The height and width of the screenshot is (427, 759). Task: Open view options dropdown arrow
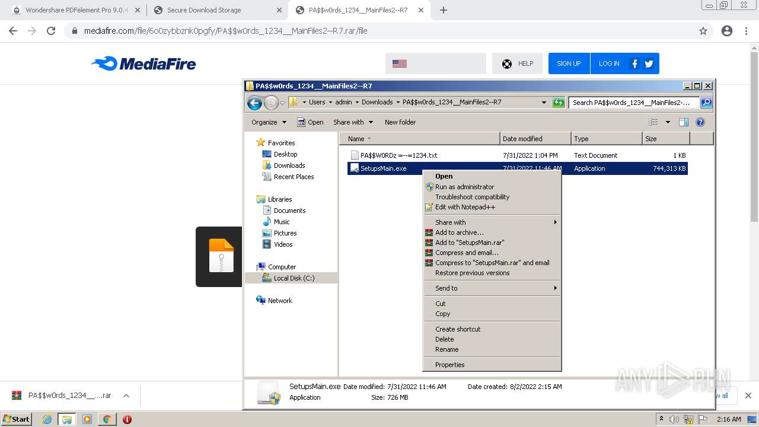(x=667, y=122)
